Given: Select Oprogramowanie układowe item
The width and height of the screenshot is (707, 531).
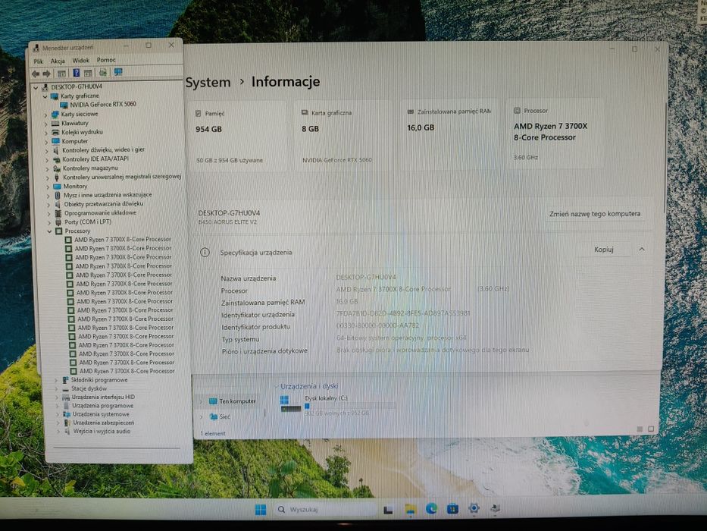Looking at the screenshot, I should (100, 213).
